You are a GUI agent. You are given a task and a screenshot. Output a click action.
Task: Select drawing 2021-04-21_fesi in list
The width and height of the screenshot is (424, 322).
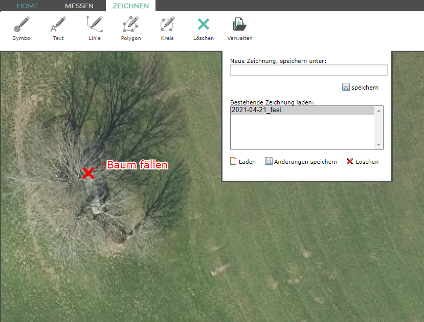click(x=302, y=110)
